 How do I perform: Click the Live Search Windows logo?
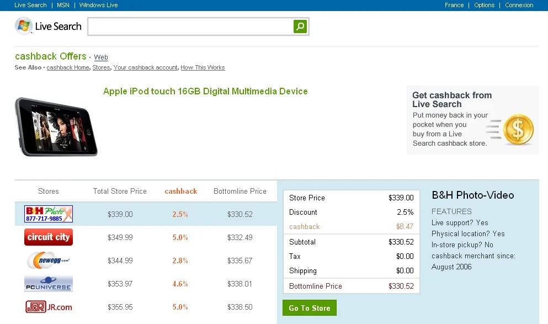(23, 26)
